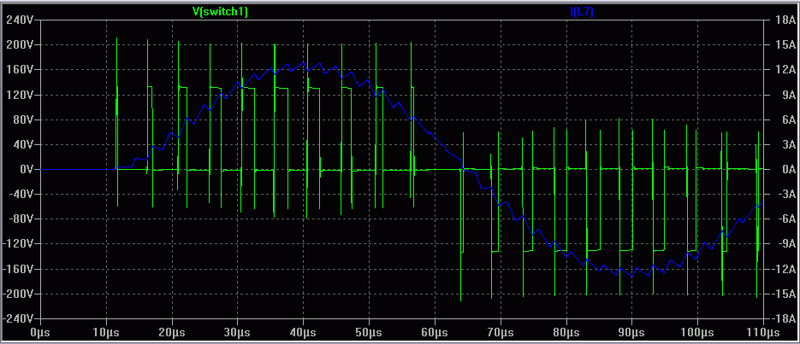Select the 70µs time axis label
The width and height of the screenshot is (800, 344).
(x=501, y=333)
